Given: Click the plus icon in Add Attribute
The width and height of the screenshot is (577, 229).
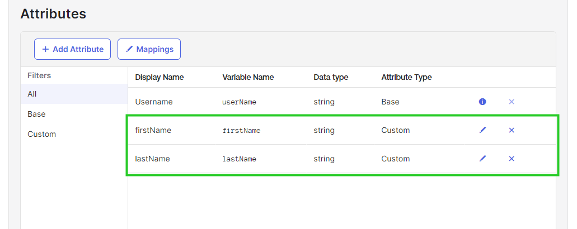Looking at the screenshot, I should 45,49.
